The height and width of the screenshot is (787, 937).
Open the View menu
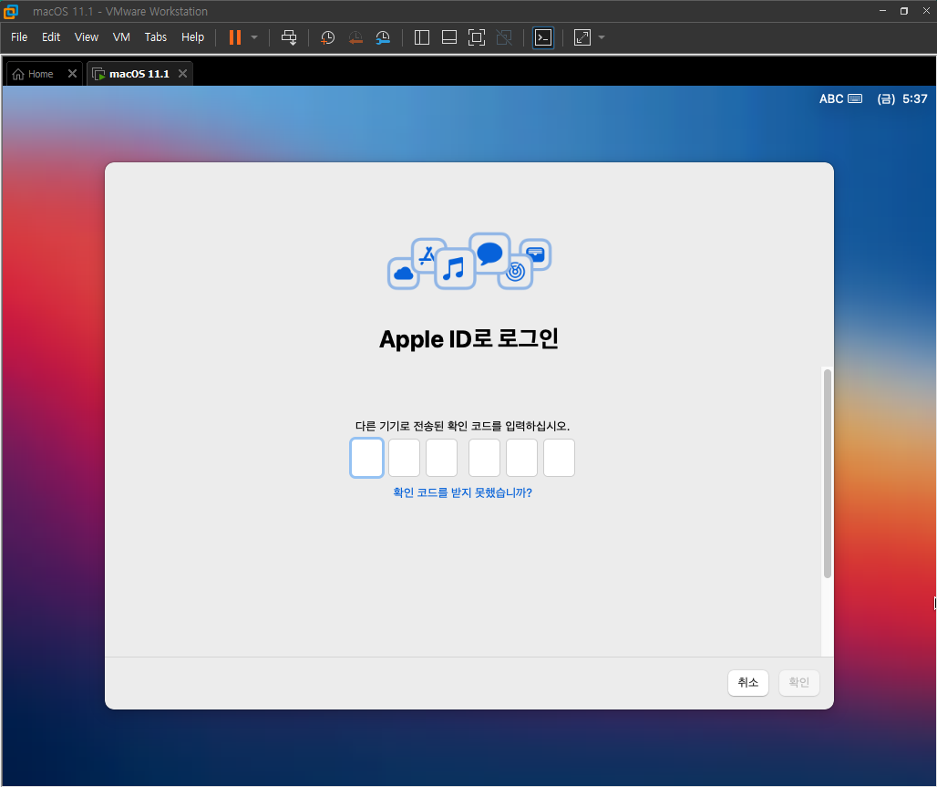coord(86,37)
